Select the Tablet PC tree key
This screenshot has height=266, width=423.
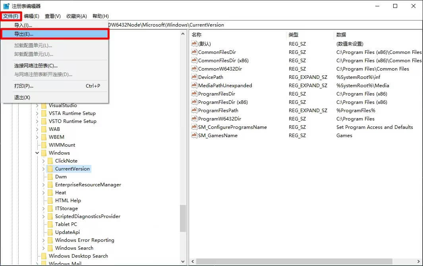[66, 224]
